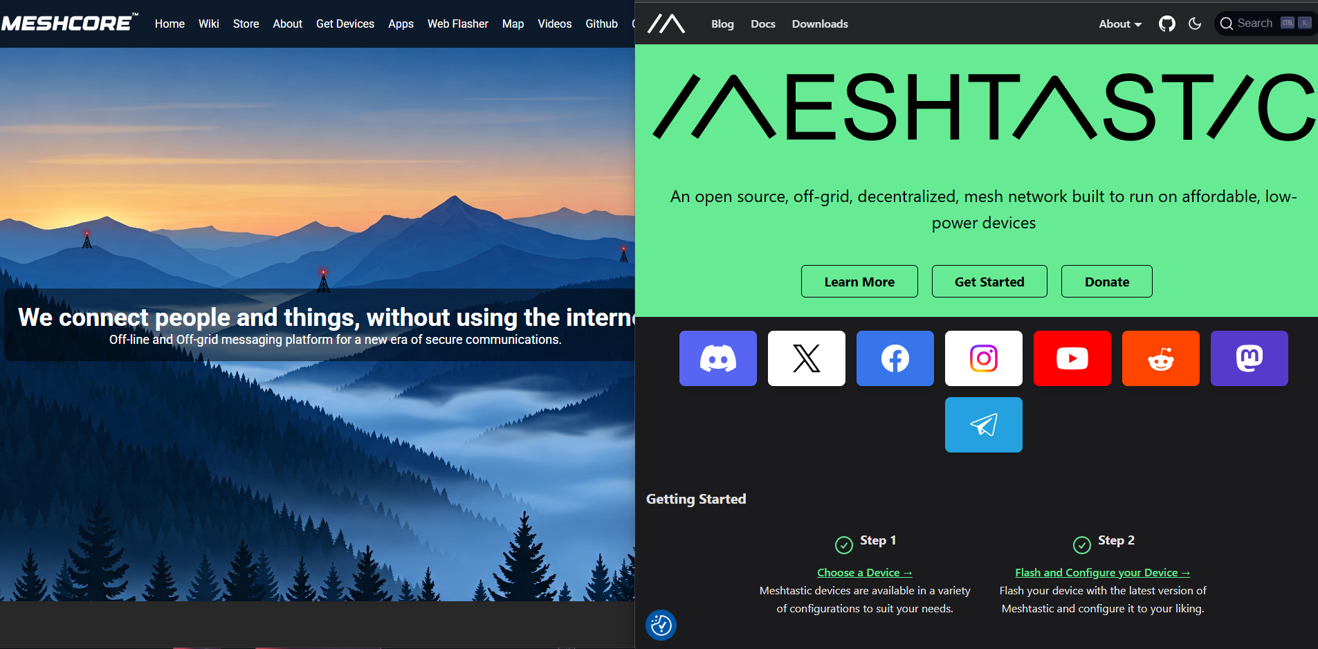Screen dimensions: 1318x649
Task: Click the Step 2 label
Action: click(1116, 540)
